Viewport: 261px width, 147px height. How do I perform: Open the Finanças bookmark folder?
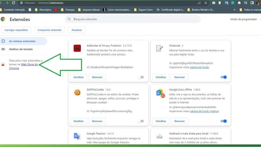[68, 10]
